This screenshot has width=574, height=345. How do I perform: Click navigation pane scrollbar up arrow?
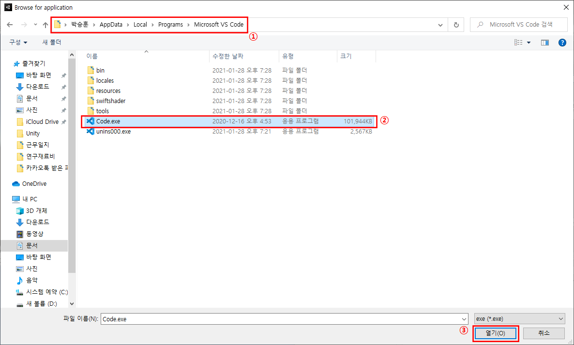pos(72,55)
